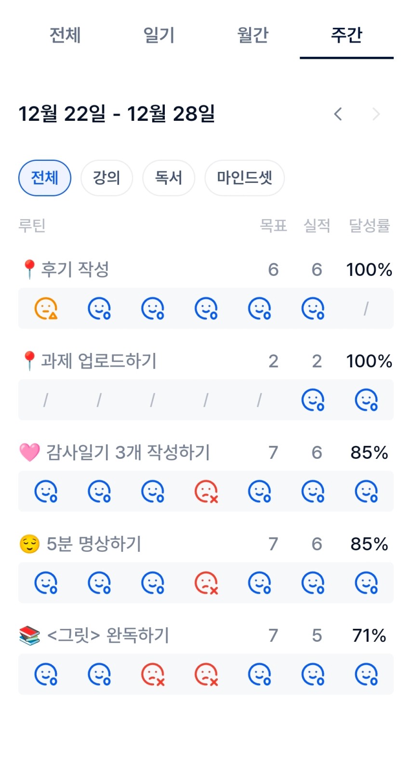Select the 전체 category filter chip

point(45,178)
